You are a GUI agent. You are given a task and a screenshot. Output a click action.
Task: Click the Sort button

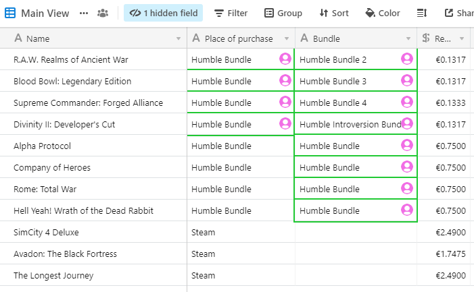pyautogui.click(x=334, y=13)
